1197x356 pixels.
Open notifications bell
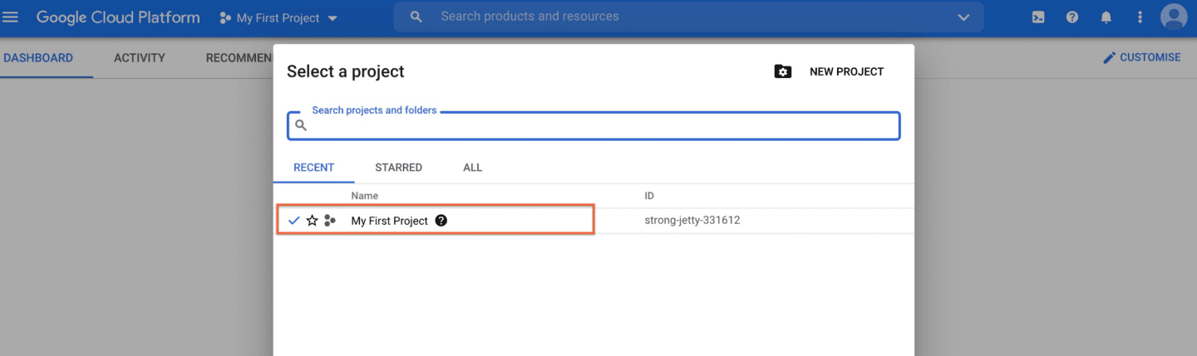coord(1106,17)
